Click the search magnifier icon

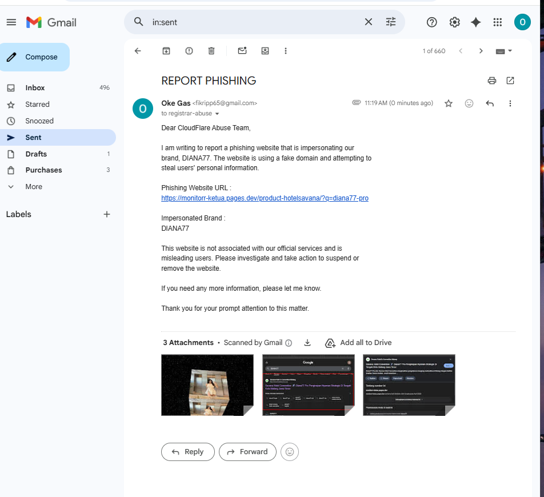tap(138, 22)
